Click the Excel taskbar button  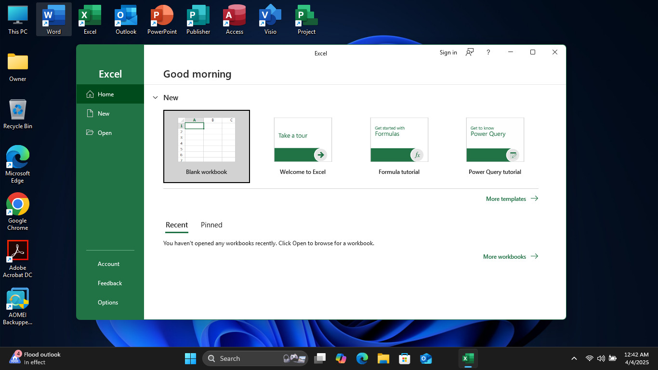point(468,358)
